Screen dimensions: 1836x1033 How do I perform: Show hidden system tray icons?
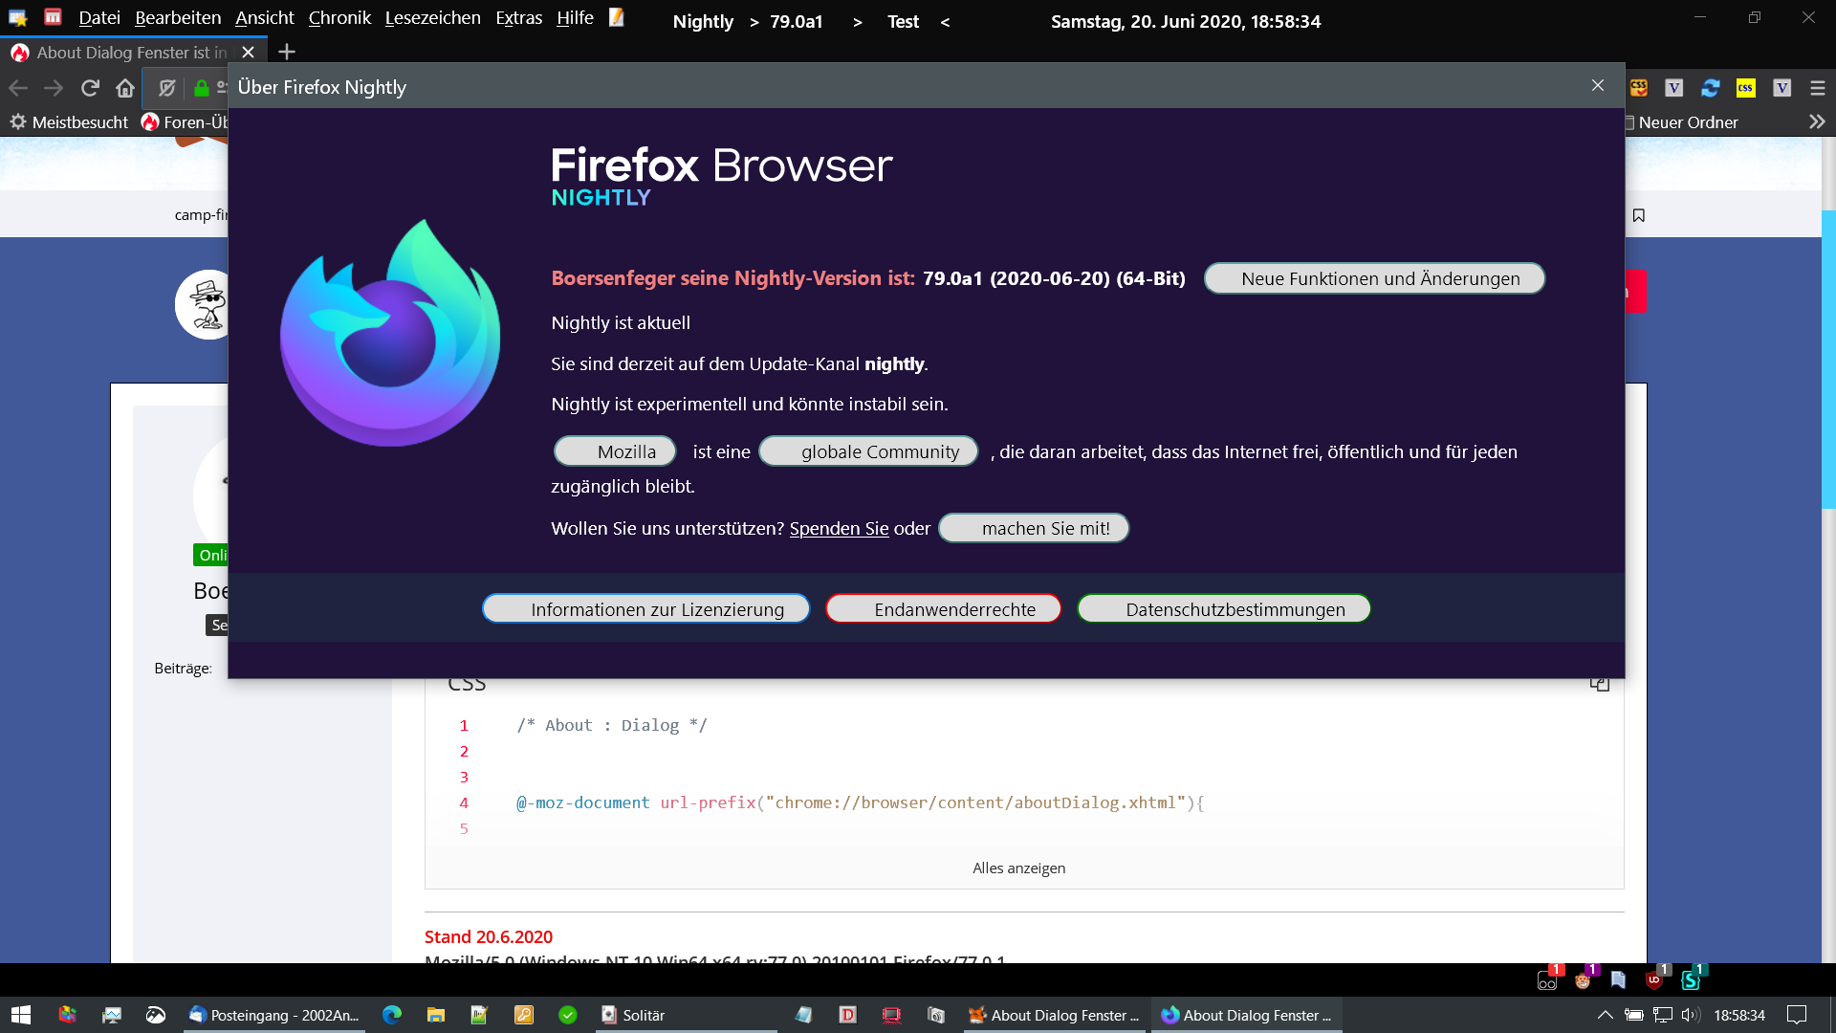(x=1605, y=1015)
